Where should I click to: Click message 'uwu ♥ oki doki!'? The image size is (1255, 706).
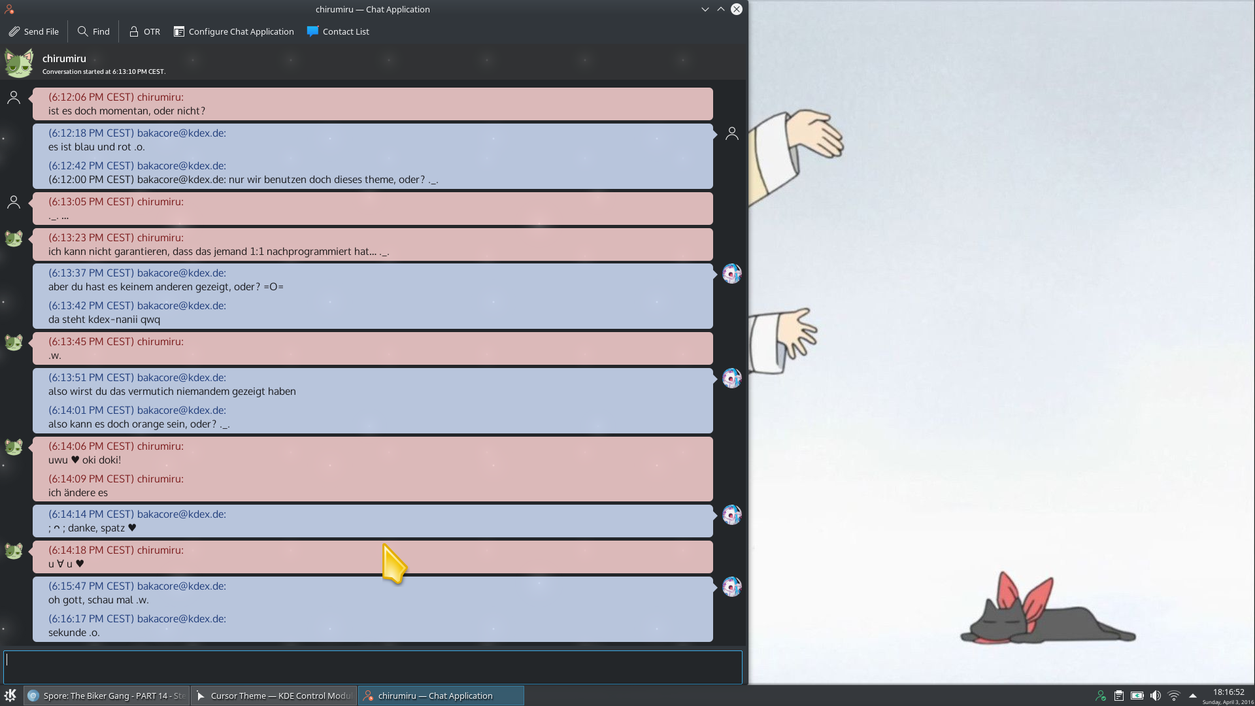click(x=84, y=460)
